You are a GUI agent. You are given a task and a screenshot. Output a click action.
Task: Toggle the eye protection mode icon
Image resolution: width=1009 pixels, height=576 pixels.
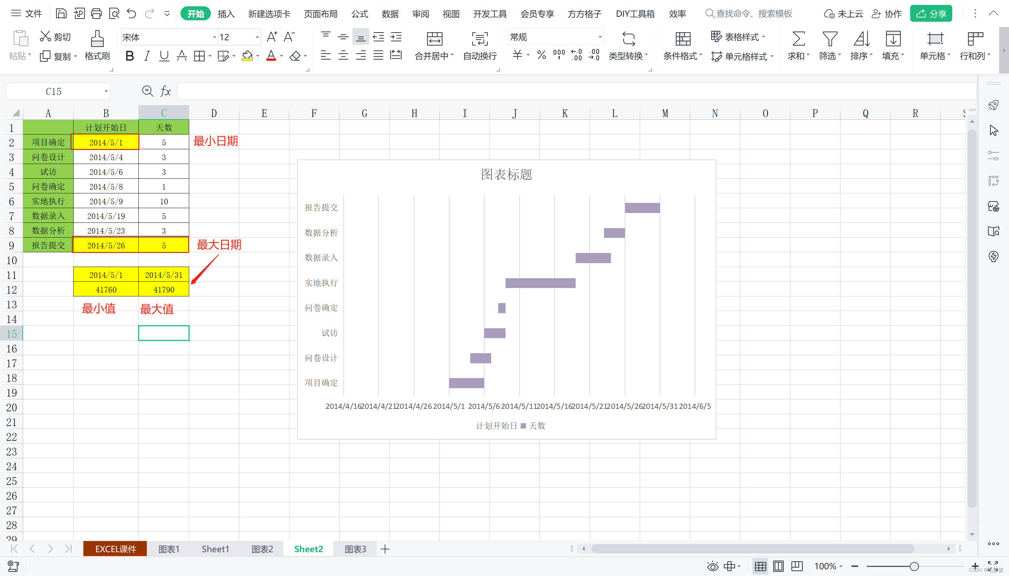pyautogui.click(x=713, y=566)
